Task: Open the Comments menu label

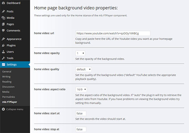Action: (13, 31)
